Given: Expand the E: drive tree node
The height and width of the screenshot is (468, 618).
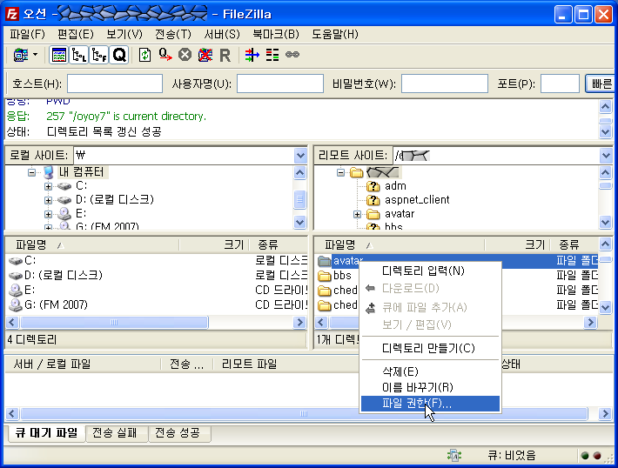Looking at the screenshot, I should pos(48,214).
